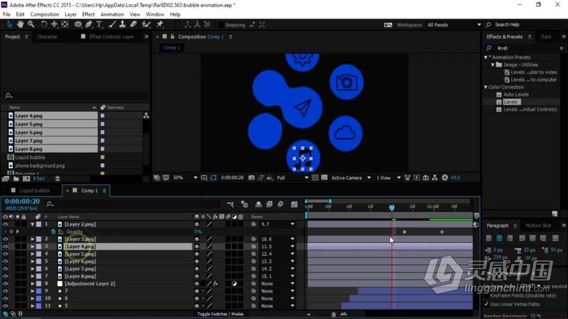Switch to the Liquid bubble timeline tab
Viewport: 568px width, 319px height.
pos(34,190)
